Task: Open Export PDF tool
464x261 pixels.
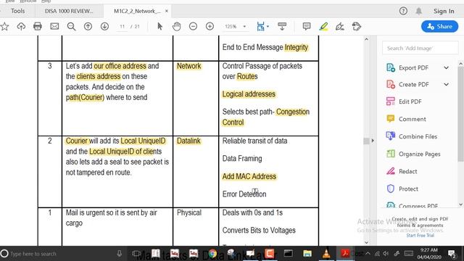Action: (x=413, y=67)
